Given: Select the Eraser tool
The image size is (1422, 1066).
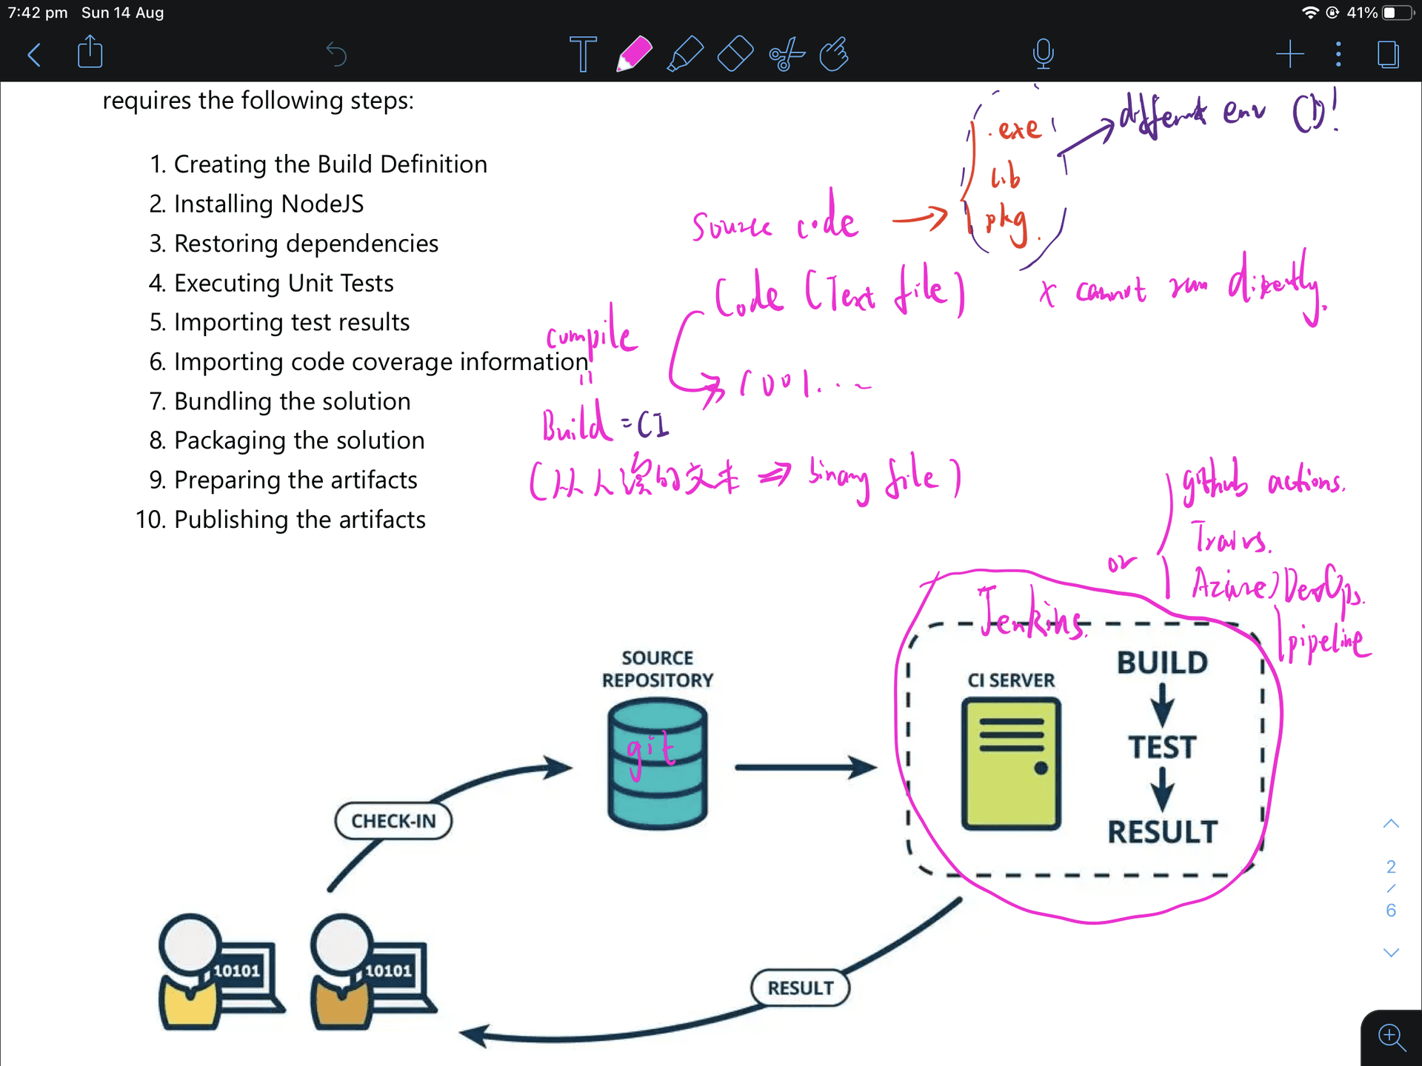Looking at the screenshot, I should click(735, 54).
